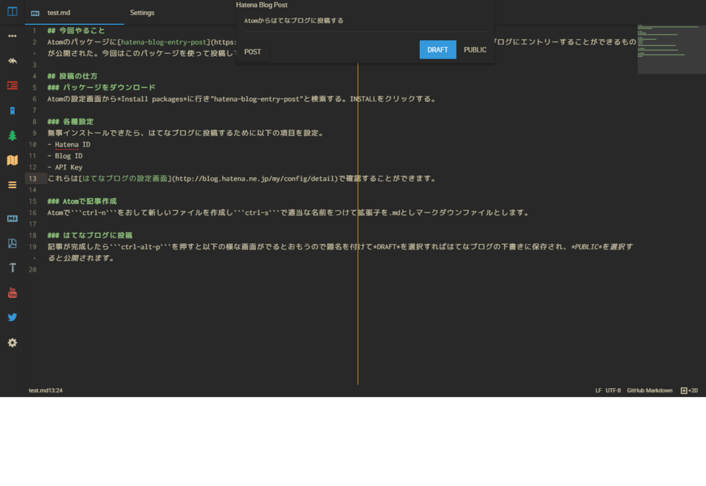
Task: Open settings with the gear icon
Action: click(12, 343)
